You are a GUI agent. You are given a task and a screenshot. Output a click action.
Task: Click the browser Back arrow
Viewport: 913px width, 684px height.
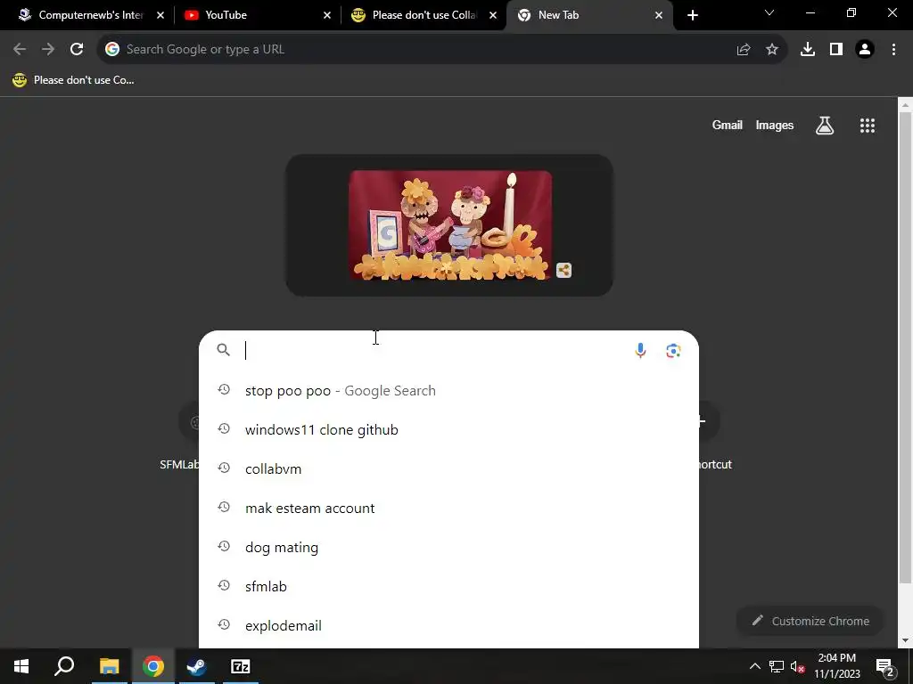(20, 50)
